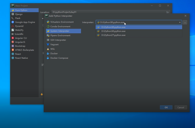This screenshot has width=195, height=128.
Task: Collapse the interpreter section triangle in New Project
Action: coord(43,18)
